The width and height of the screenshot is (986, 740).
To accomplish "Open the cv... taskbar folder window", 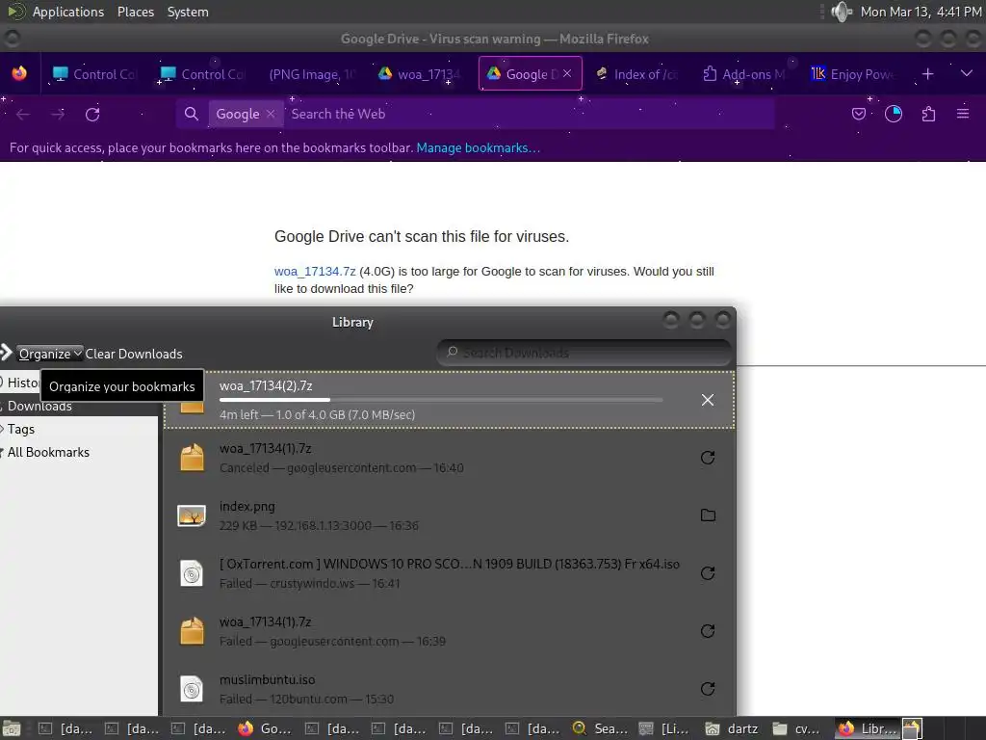I will pyautogui.click(x=797, y=728).
